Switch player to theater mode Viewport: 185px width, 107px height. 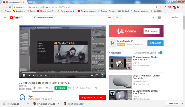97,75
